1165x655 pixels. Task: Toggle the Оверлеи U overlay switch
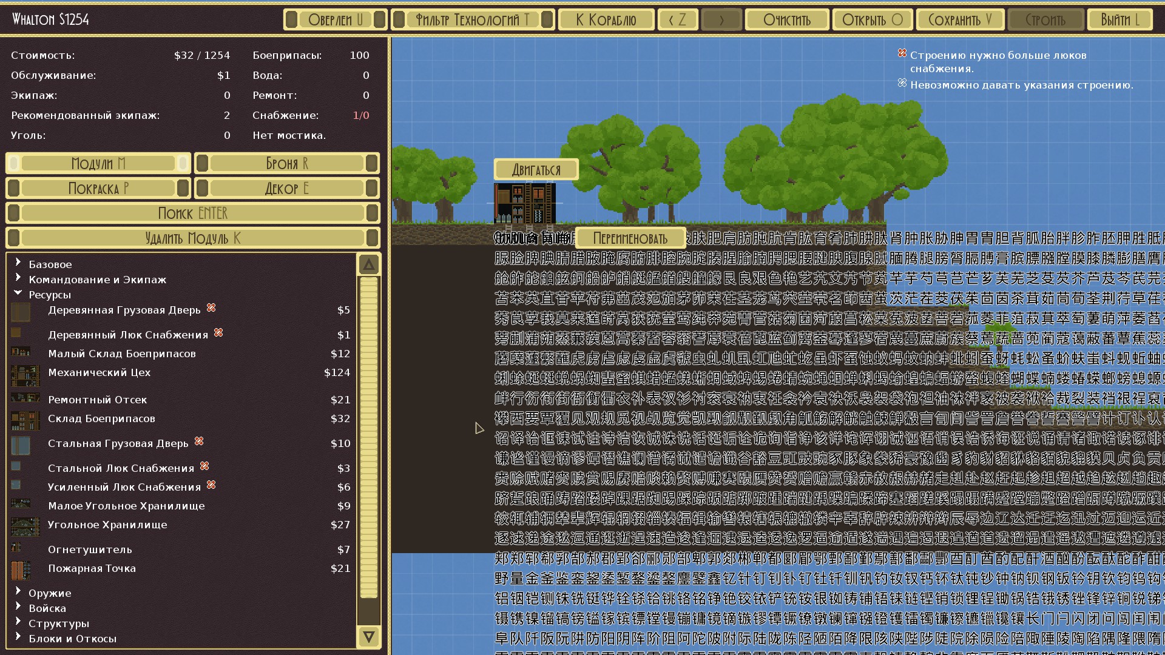point(335,19)
